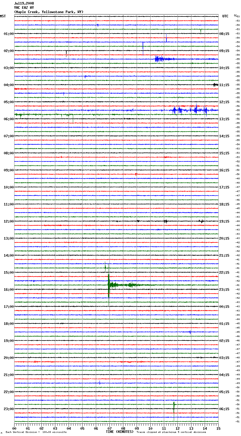Viewport: 241px width, 436px height.
Task: Select the '09' minute axis tick label
Action: (137, 428)
